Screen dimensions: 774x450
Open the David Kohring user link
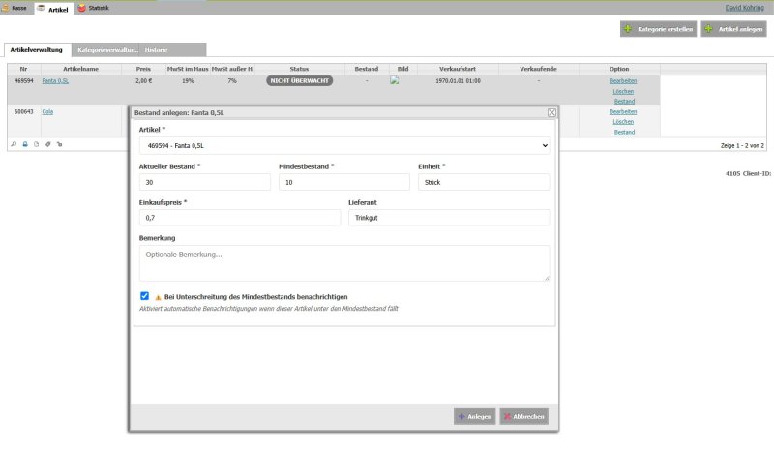(x=744, y=8)
